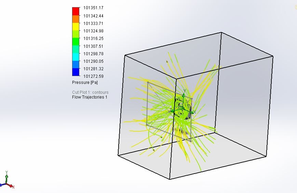Viewport: 297px width, 193px height.
Task: Click the X axis arrow on the model origin
Action: tap(192, 112)
